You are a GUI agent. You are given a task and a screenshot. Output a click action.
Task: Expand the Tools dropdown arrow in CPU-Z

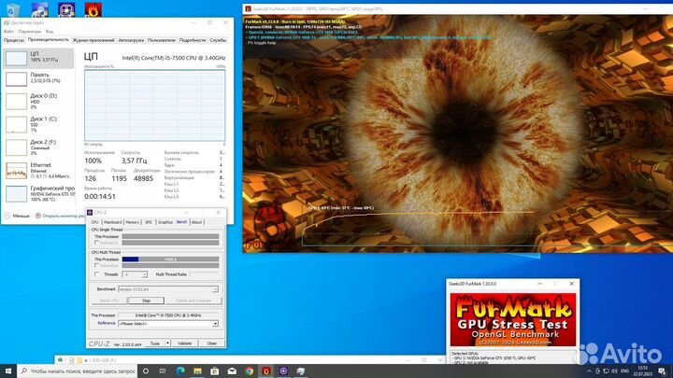[168, 343]
